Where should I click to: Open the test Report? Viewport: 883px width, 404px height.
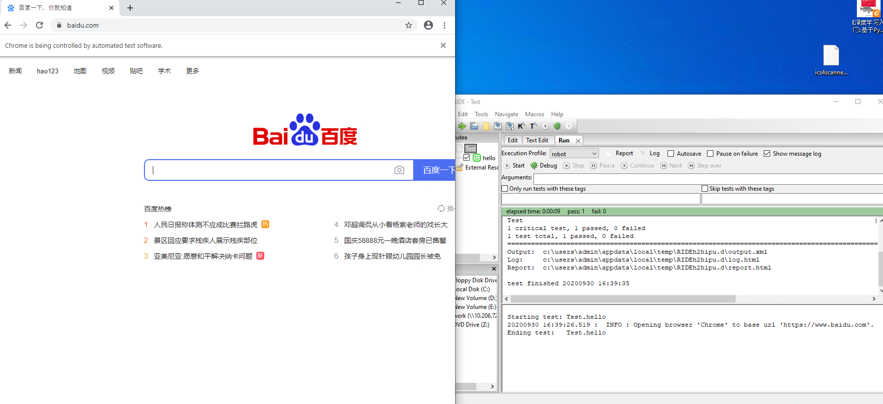[x=619, y=153]
